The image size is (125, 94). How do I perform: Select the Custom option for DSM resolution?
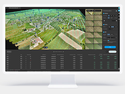coord(112,34)
